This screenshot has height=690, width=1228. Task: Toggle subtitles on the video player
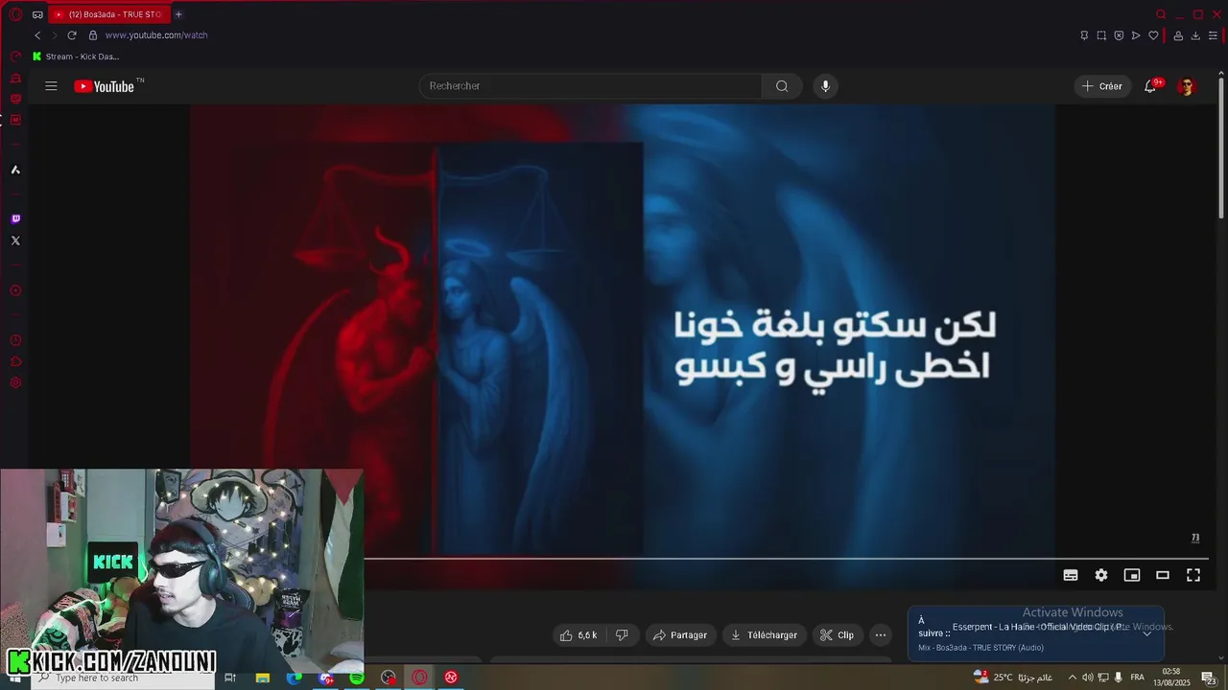pos(1071,575)
